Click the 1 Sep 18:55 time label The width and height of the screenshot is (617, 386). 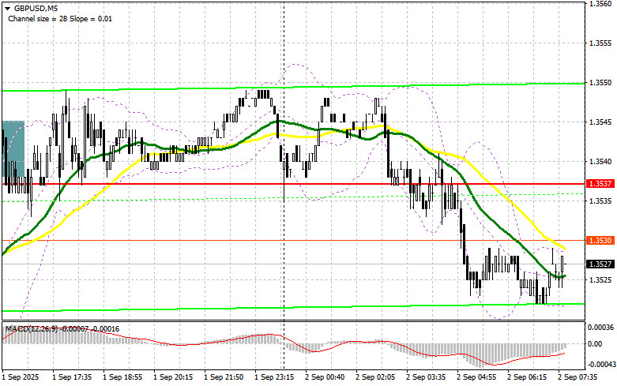coord(122,377)
